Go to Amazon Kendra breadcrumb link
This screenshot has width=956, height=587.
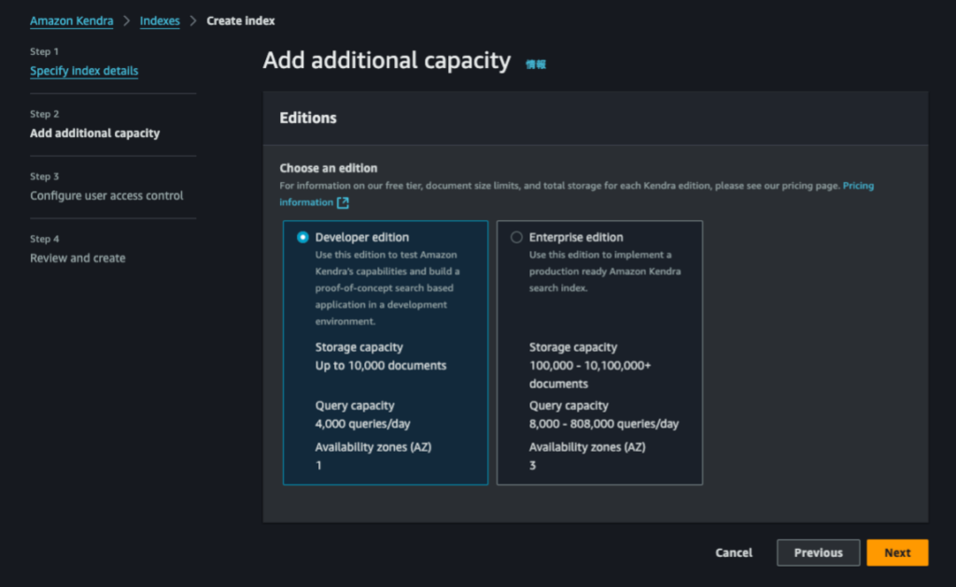pyautogui.click(x=71, y=21)
